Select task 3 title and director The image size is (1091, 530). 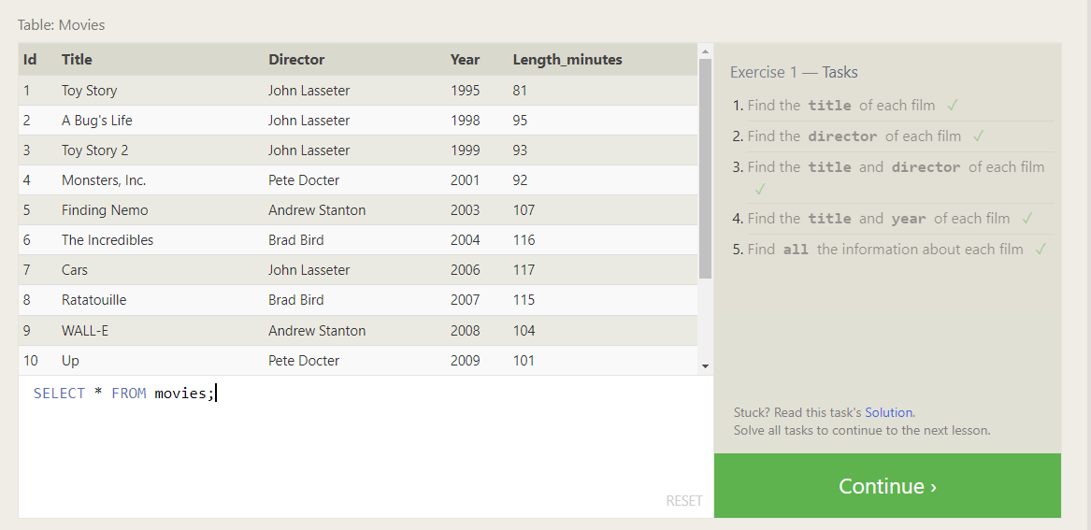[896, 167]
